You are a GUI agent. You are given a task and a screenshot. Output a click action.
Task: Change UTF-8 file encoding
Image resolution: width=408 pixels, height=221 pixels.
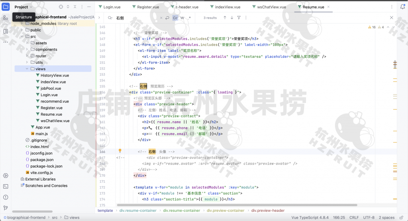click(x=369, y=217)
